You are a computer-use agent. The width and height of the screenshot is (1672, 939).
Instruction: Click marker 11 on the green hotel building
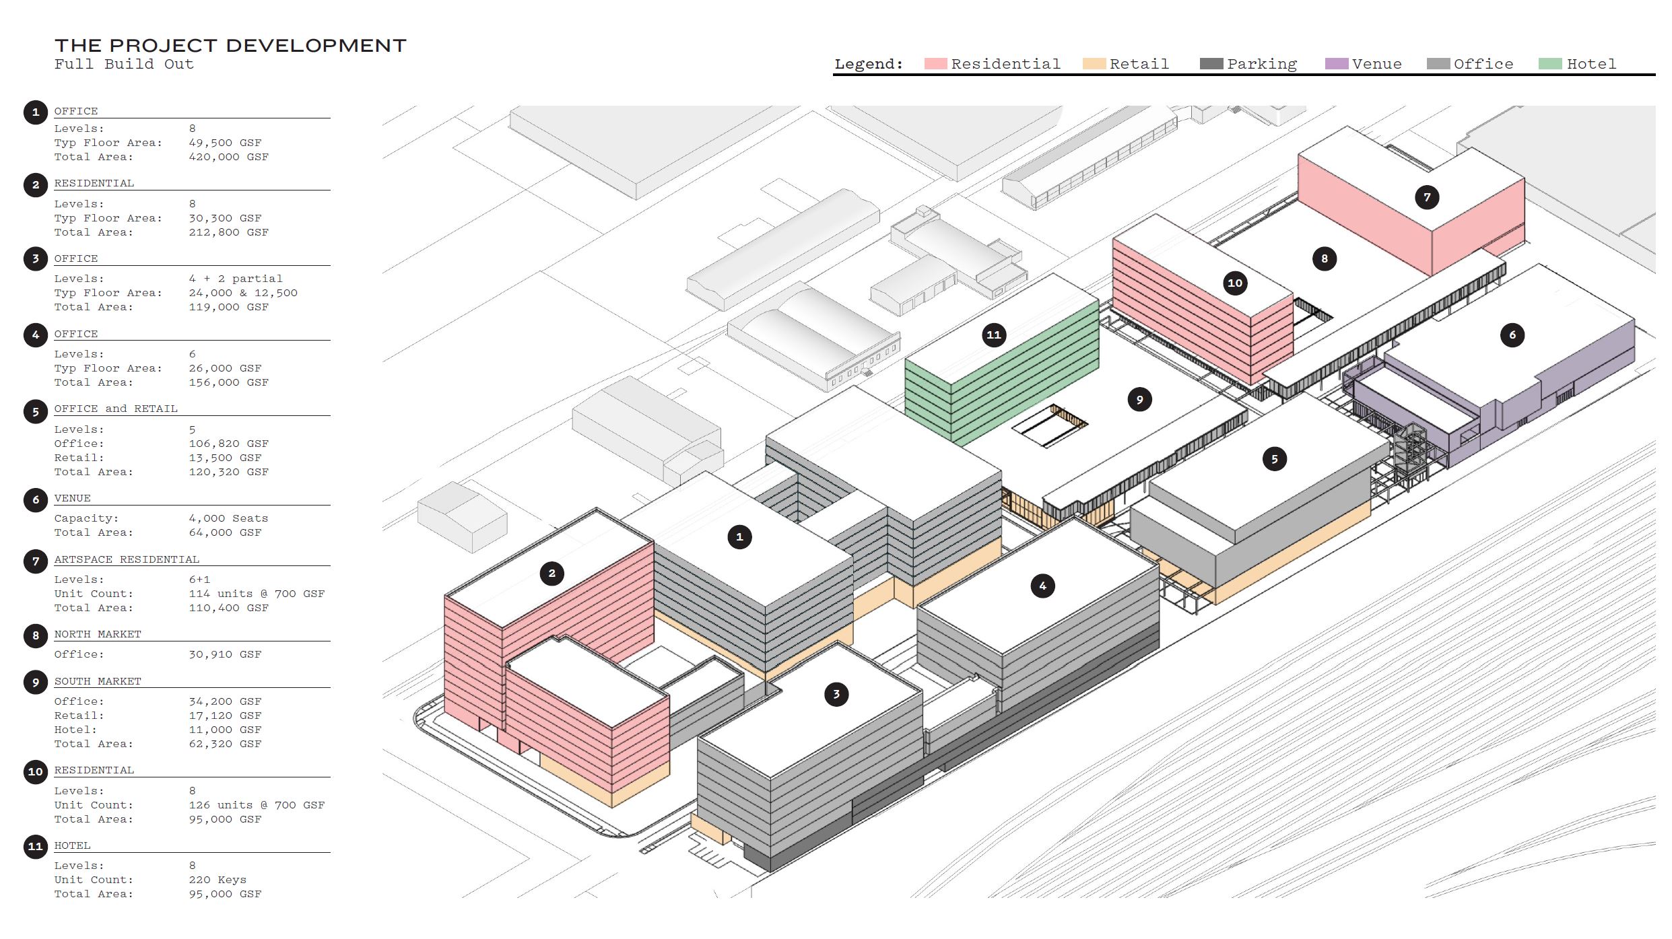click(x=993, y=335)
